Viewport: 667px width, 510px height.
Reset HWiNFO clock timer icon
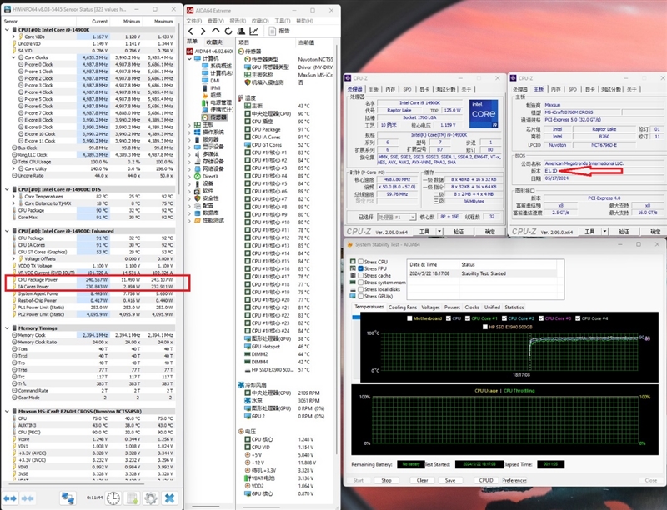113,497
